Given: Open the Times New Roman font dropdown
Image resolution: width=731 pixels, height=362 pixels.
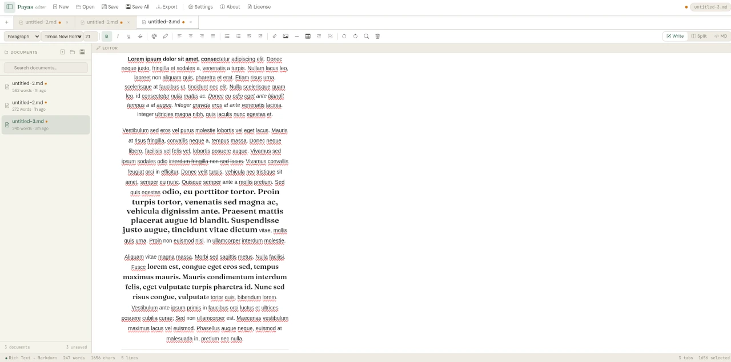Looking at the screenshot, I should [x=62, y=36].
